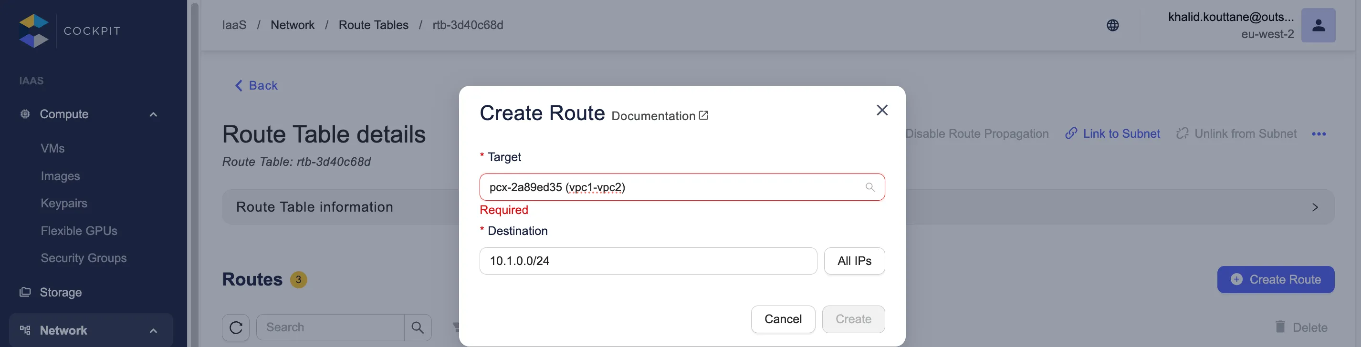Collapse the Compute sidebar section

[153, 114]
